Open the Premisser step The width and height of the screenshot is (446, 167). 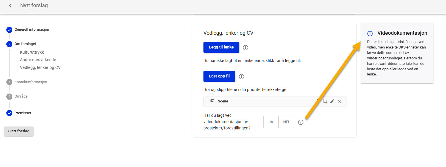point(23,113)
